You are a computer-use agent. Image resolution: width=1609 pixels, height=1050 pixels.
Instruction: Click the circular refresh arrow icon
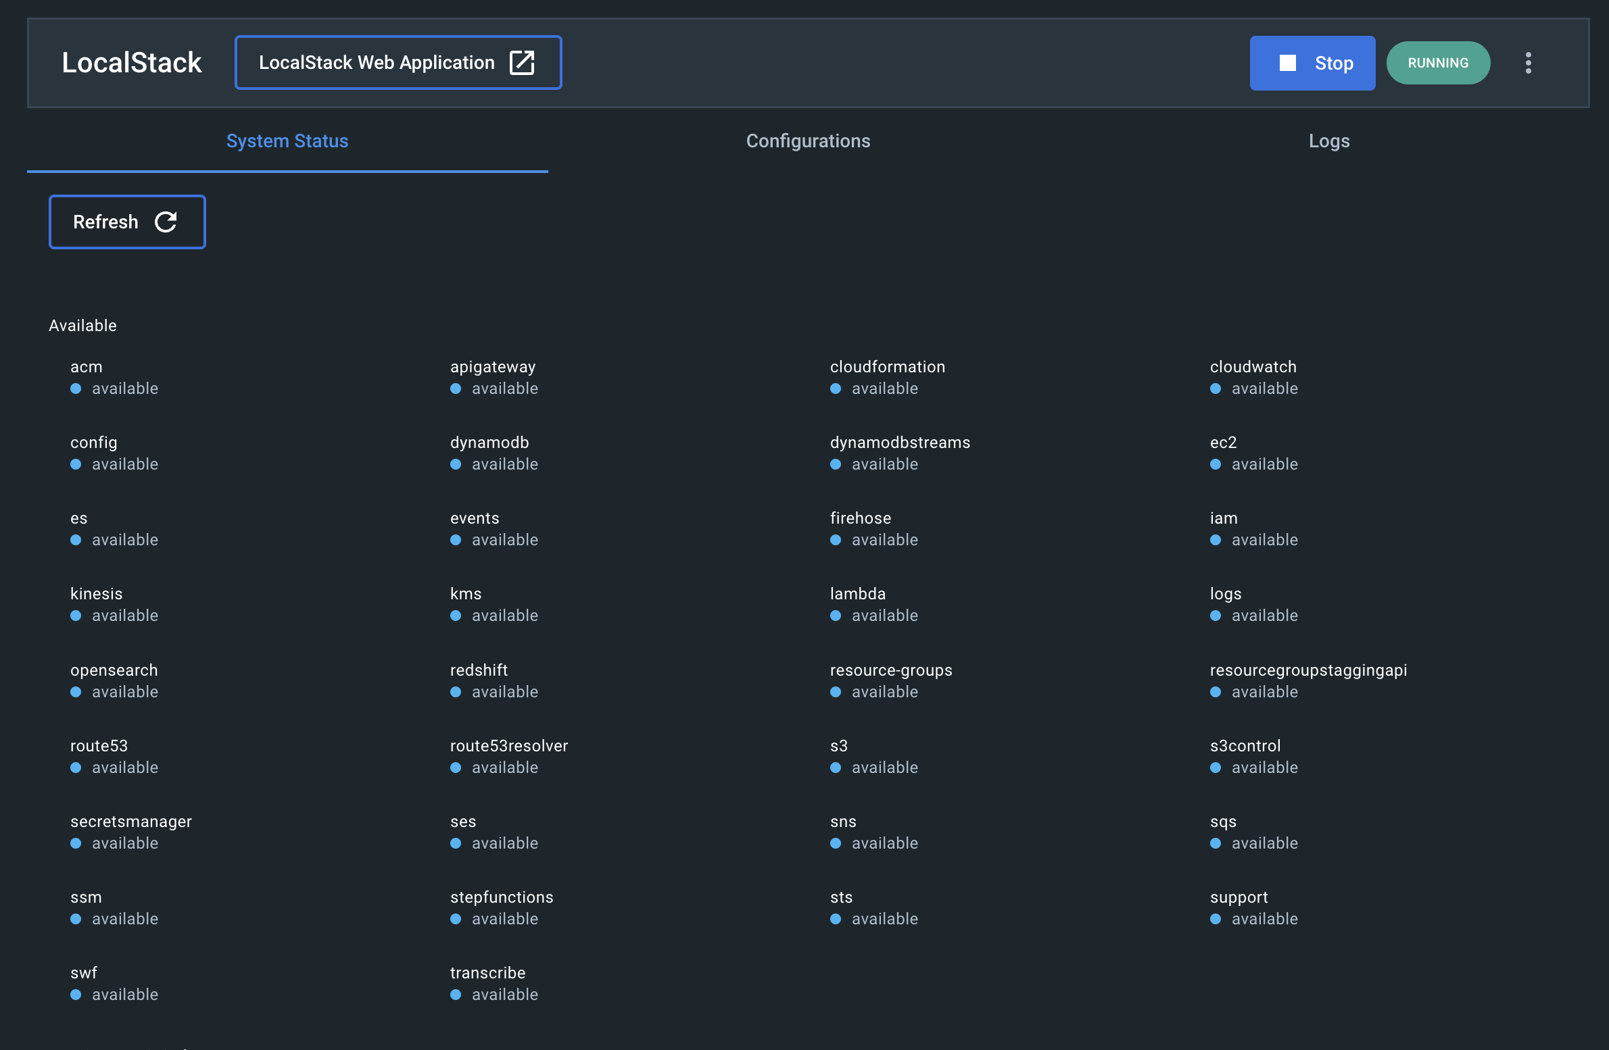[x=166, y=222]
